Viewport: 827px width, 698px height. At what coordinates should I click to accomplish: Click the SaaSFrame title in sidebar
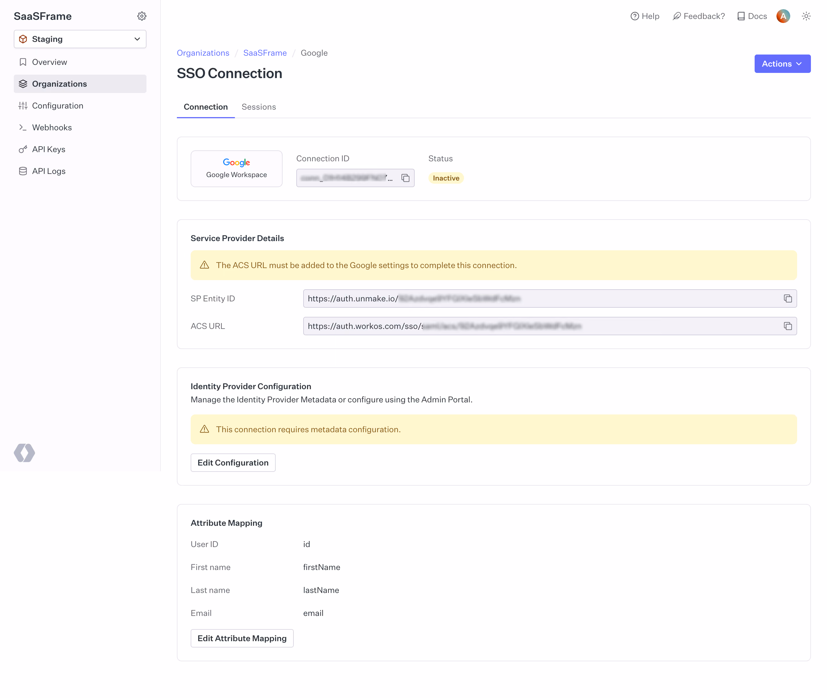[x=43, y=16]
